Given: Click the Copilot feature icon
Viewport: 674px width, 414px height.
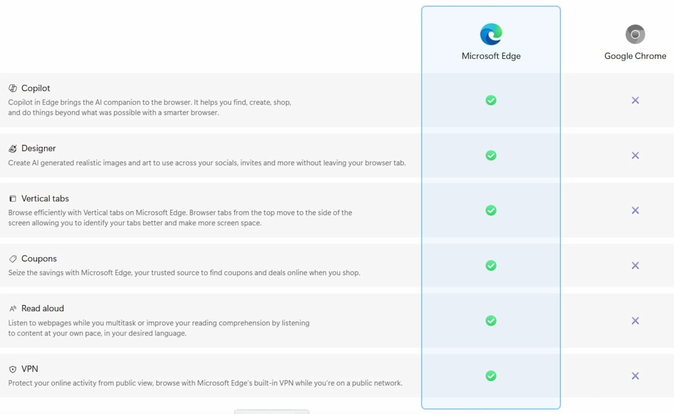Looking at the screenshot, I should pyautogui.click(x=12, y=88).
